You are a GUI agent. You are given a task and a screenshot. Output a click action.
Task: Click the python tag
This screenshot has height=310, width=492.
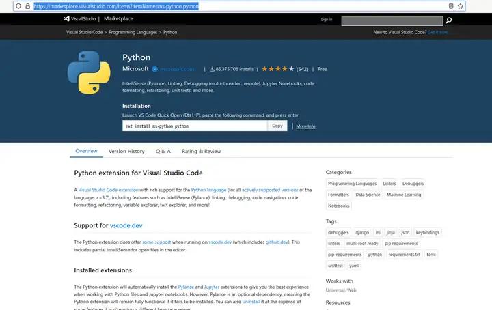pyautogui.click(x=375, y=255)
